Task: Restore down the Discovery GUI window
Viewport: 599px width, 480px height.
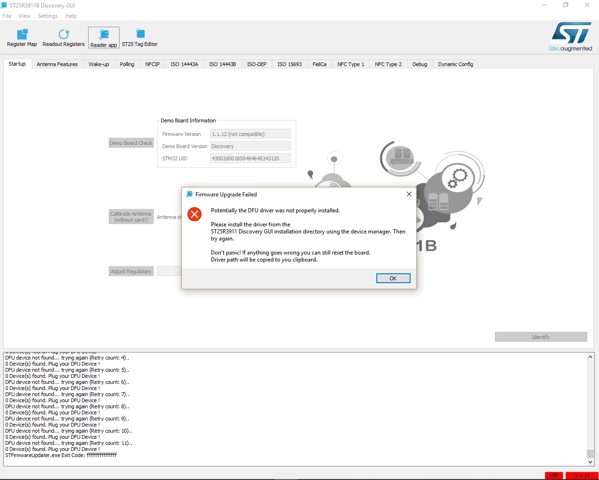Action: [x=566, y=5]
